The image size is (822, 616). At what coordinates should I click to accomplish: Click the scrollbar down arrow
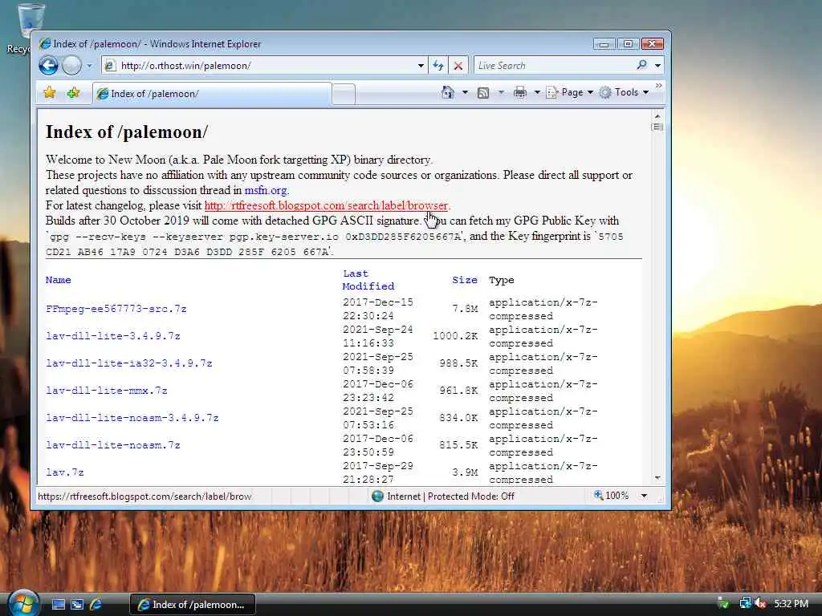point(657,478)
